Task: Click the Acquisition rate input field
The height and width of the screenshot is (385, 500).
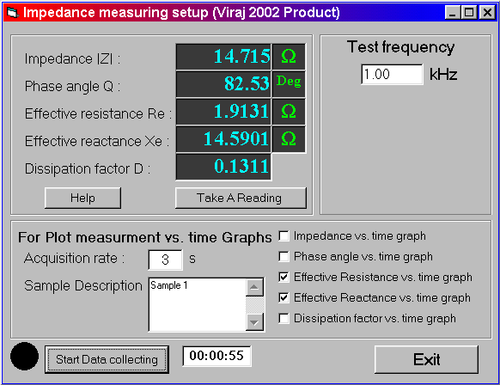Action: tap(166, 260)
